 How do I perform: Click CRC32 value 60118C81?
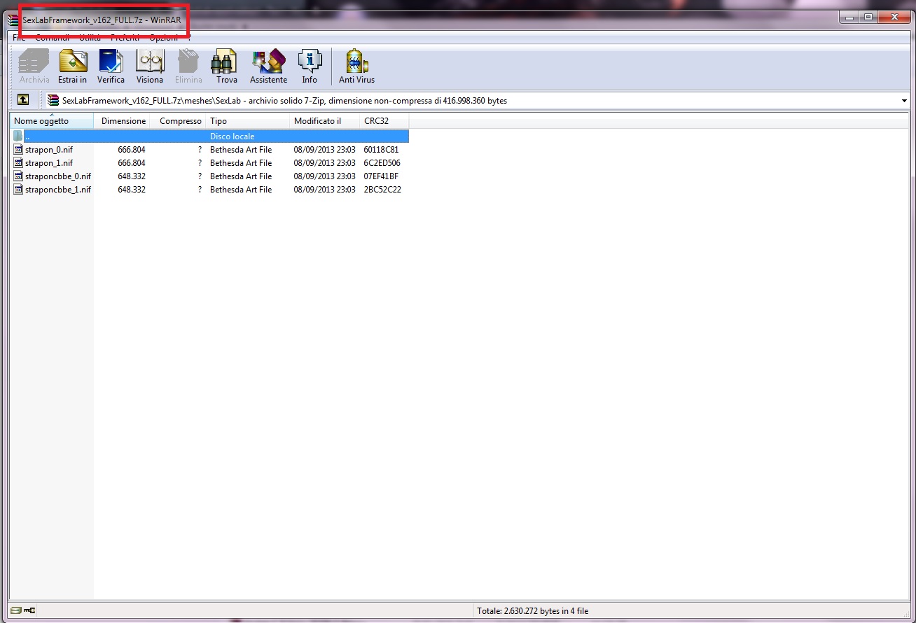point(382,150)
